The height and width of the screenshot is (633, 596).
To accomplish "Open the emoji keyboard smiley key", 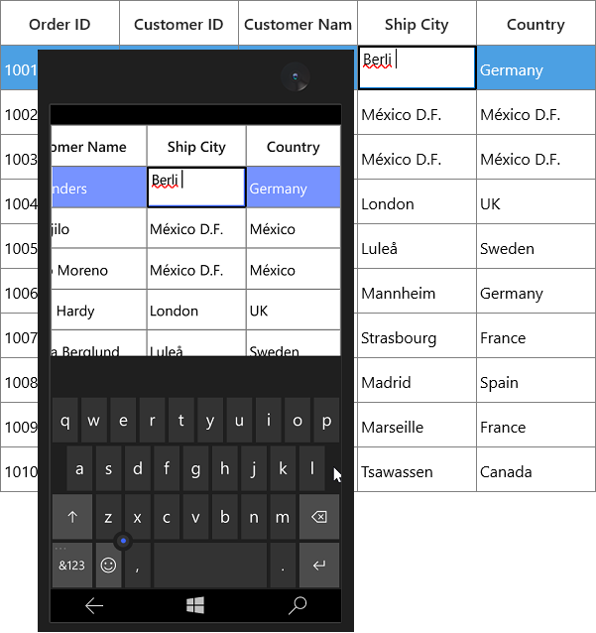I will pyautogui.click(x=108, y=566).
